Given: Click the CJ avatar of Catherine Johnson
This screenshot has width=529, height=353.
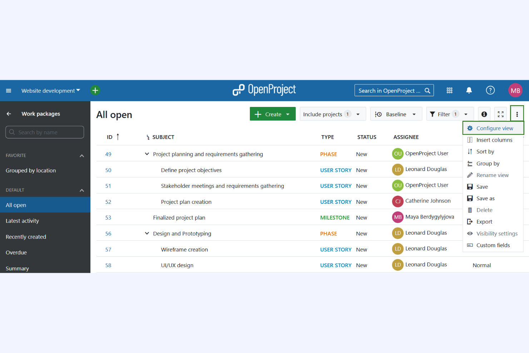Looking at the screenshot, I should click(398, 201).
